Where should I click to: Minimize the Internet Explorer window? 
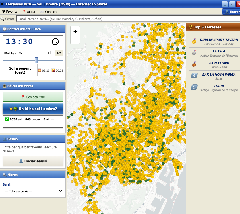pyautogui.click(x=225, y=4)
